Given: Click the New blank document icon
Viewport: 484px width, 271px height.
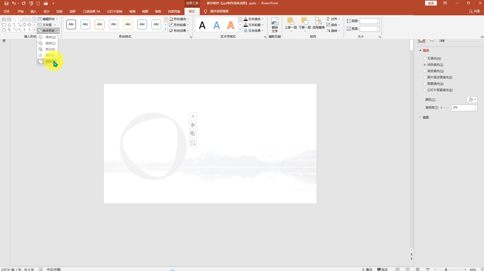Looking at the screenshot, I should point(38,3).
